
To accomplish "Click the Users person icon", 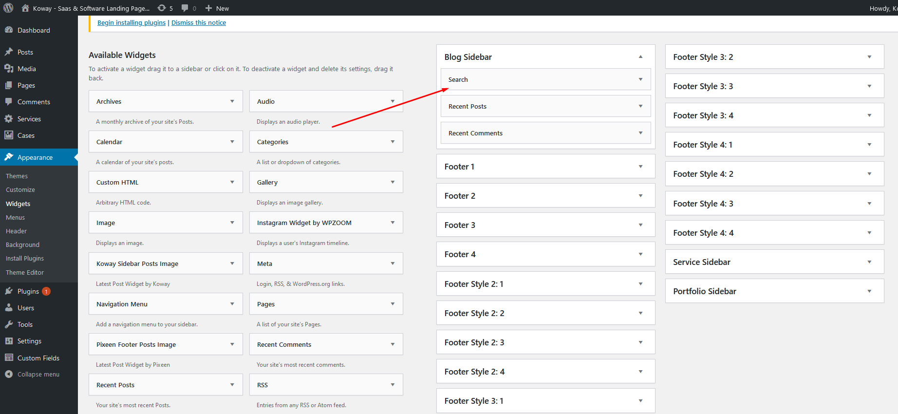I will [x=9, y=307].
